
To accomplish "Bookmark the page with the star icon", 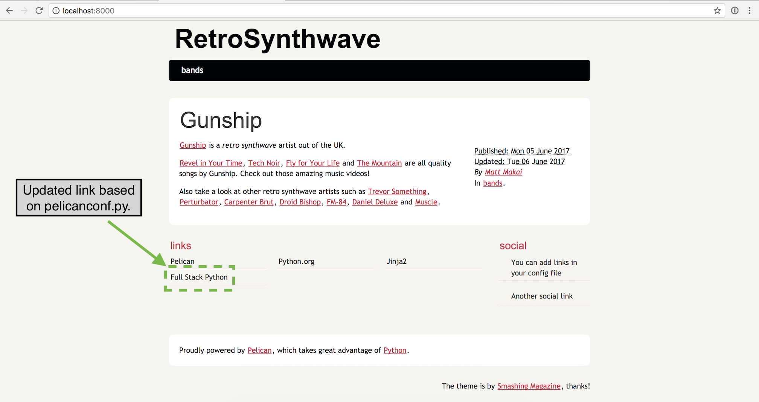I will click(x=717, y=11).
